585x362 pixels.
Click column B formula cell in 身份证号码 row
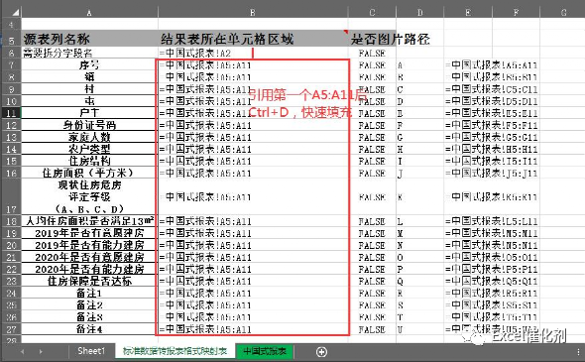click(x=253, y=125)
